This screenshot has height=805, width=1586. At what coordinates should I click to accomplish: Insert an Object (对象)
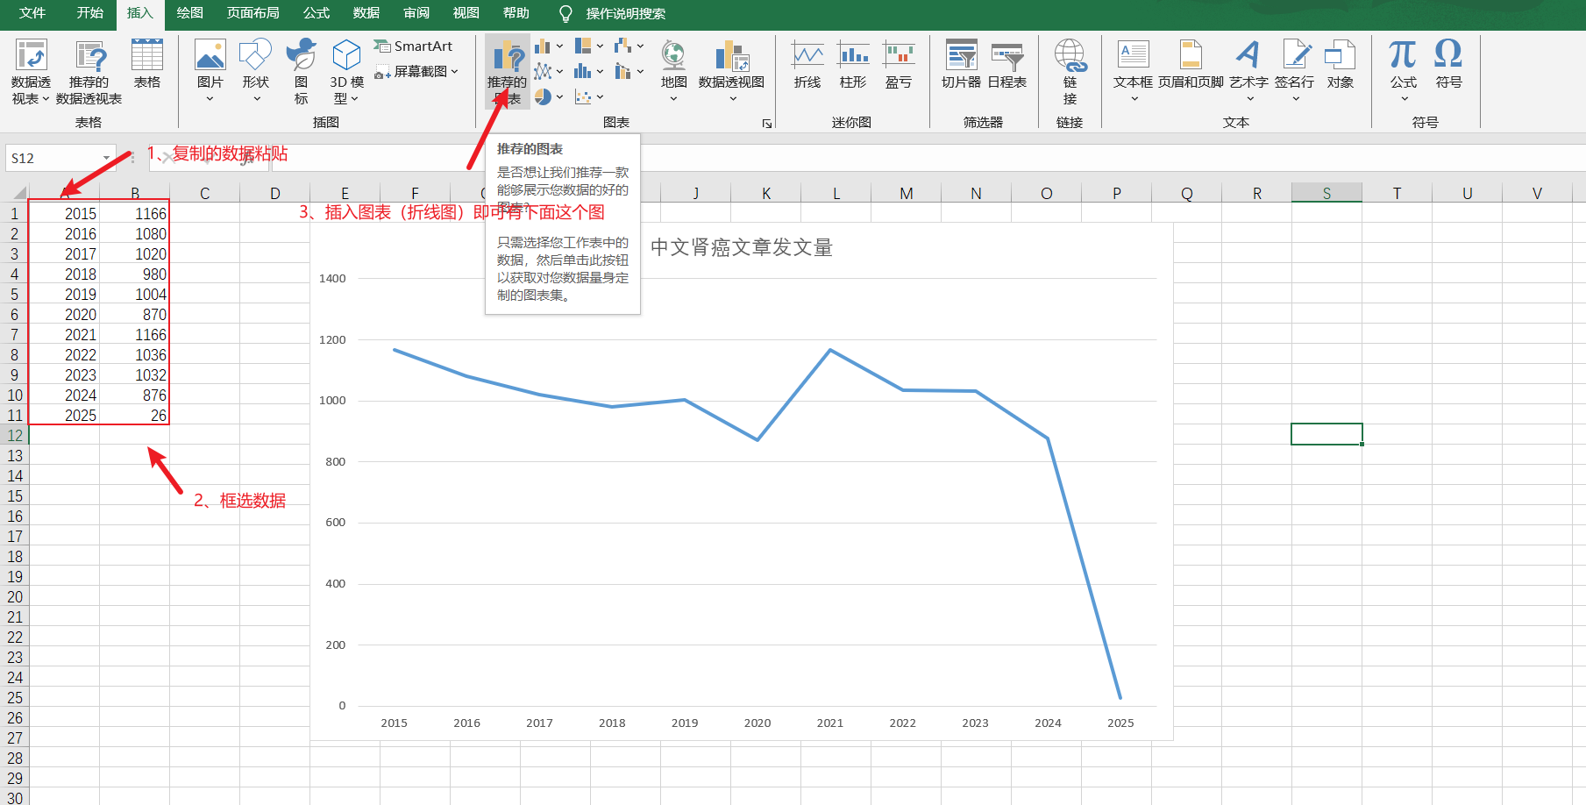(1341, 65)
